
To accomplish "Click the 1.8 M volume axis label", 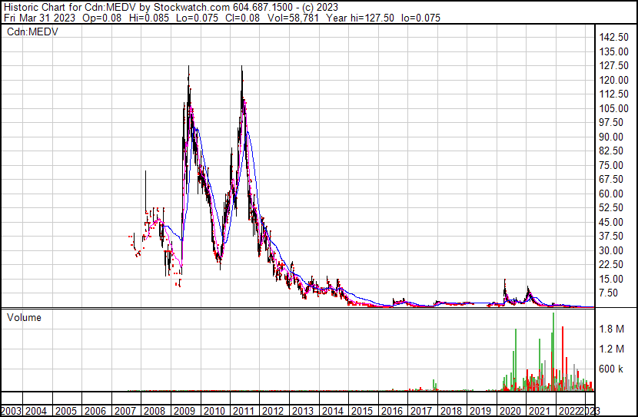I will point(610,329).
